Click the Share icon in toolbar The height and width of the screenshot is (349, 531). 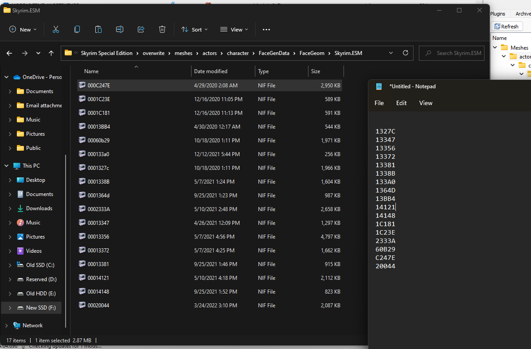tap(141, 29)
